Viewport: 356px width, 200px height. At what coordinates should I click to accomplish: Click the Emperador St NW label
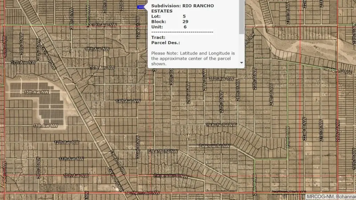pos(171,176)
